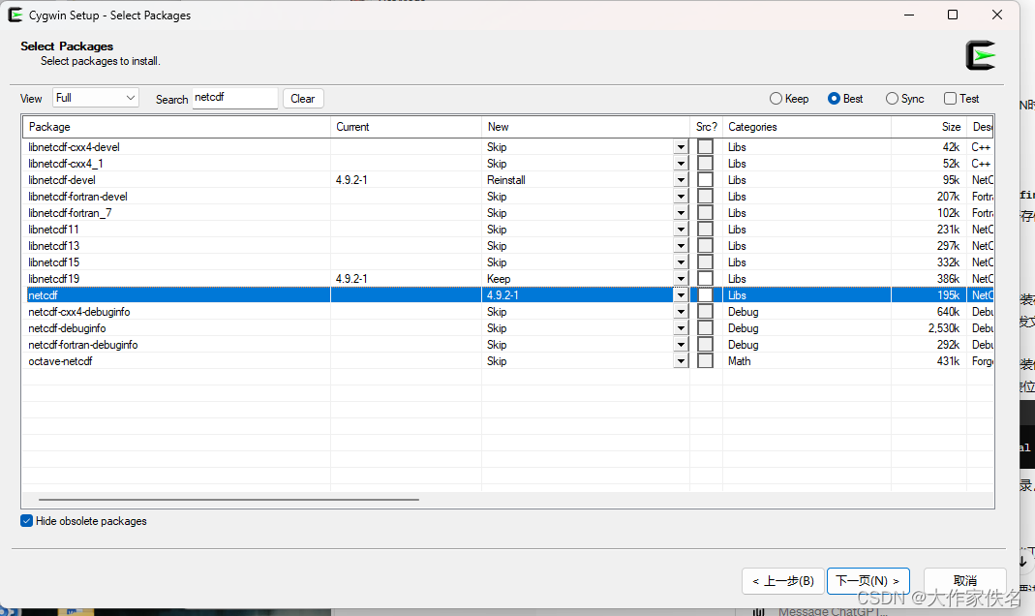Select the netcdf package row name
The width and height of the screenshot is (1035, 616).
[43, 295]
